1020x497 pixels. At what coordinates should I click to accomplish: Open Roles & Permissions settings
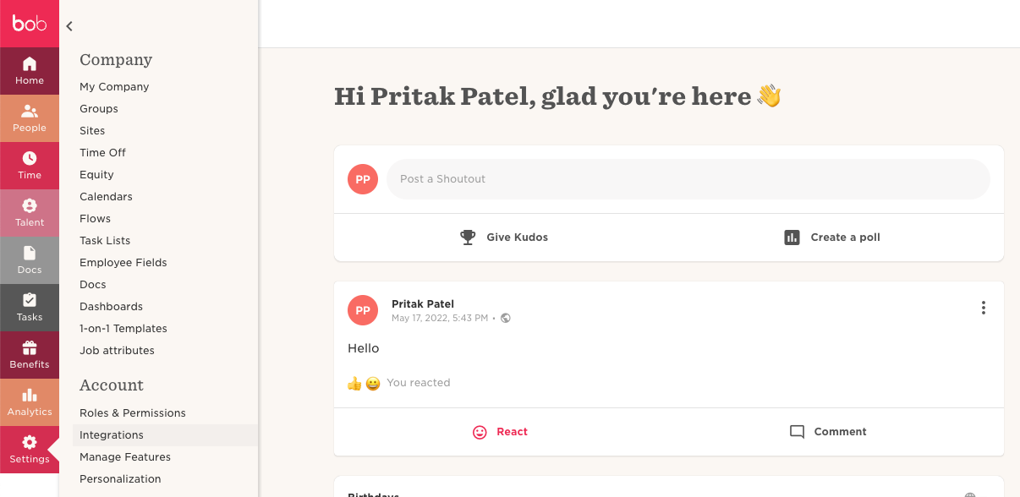[133, 413]
